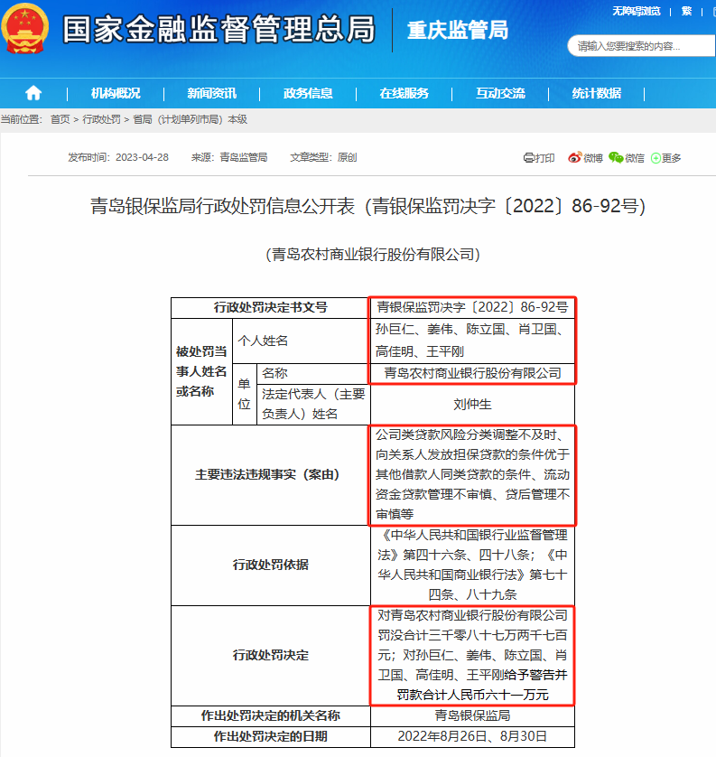Click the 名称 label cell
This screenshot has width=716, height=757.
(313, 374)
